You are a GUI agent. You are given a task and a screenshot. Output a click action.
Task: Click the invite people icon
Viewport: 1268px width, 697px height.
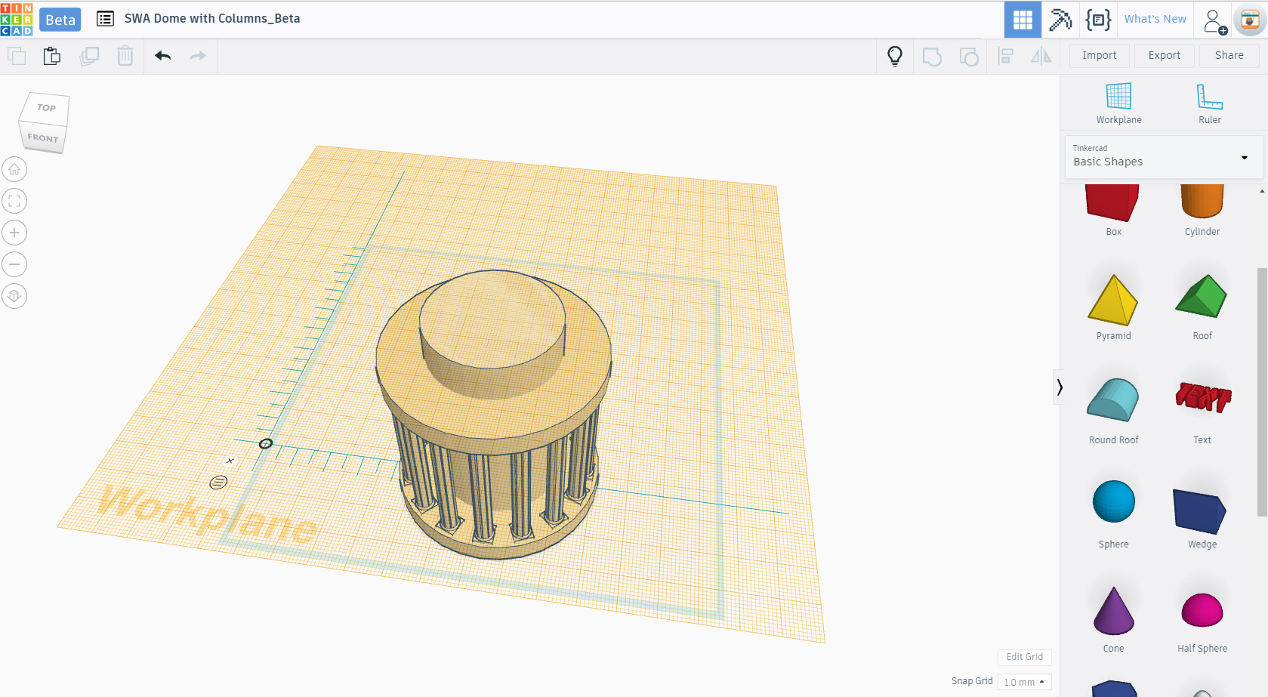[x=1214, y=21]
